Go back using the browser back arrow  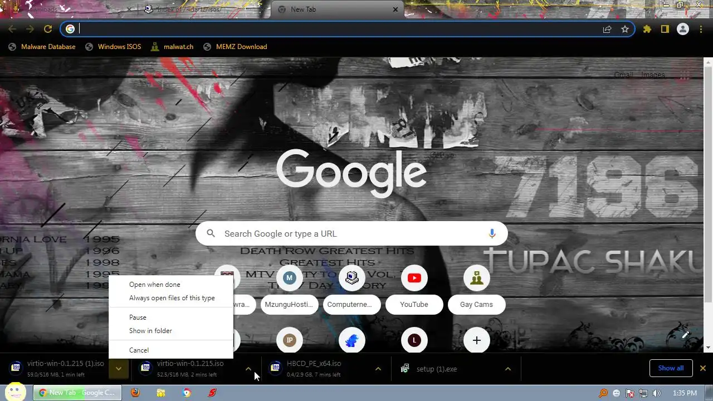coord(12,29)
